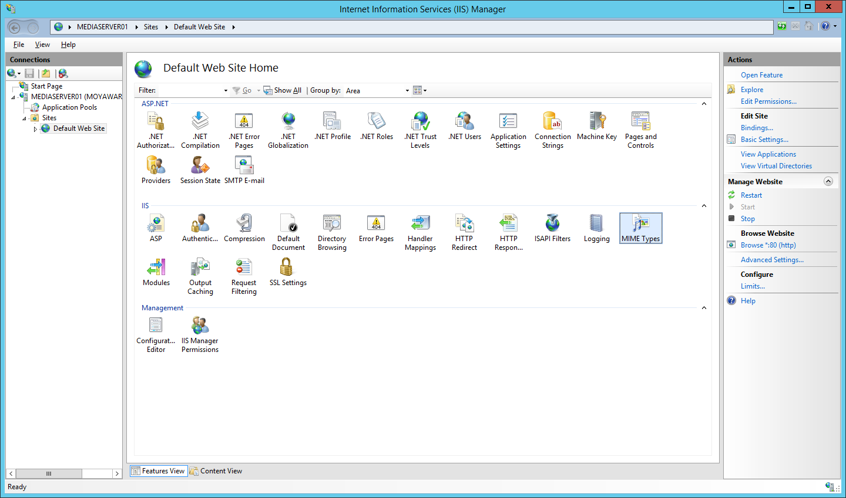Open the View menu
This screenshot has width=846, height=498.
pyautogui.click(x=42, y=44)
